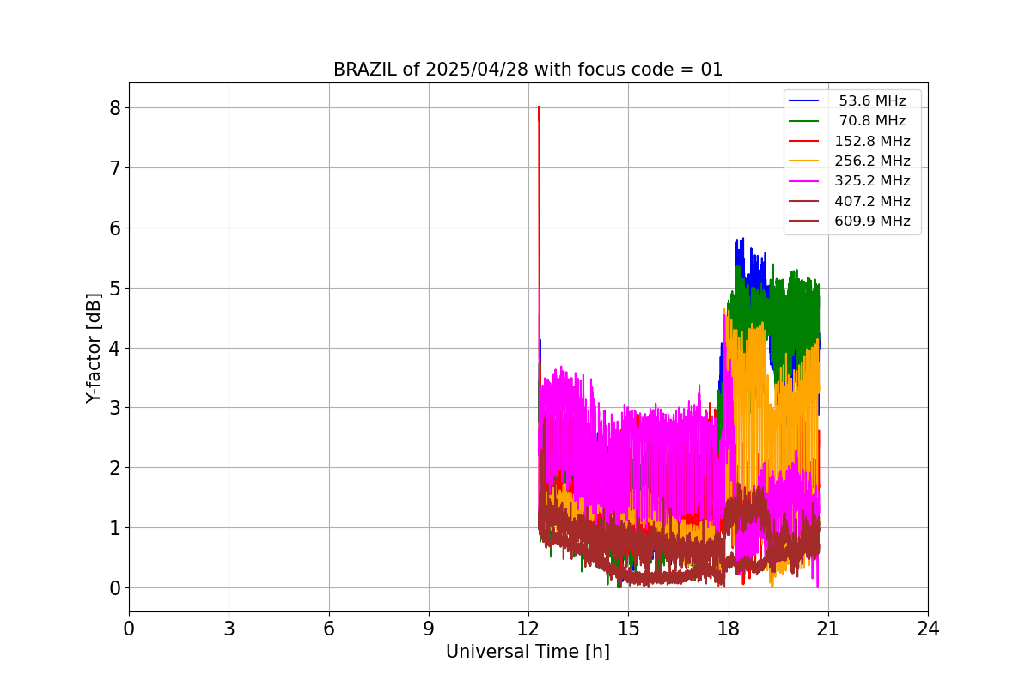Click the 'Y-factor [dB]' axis label
Screen dimensions: 1031x687
(95, 348)
